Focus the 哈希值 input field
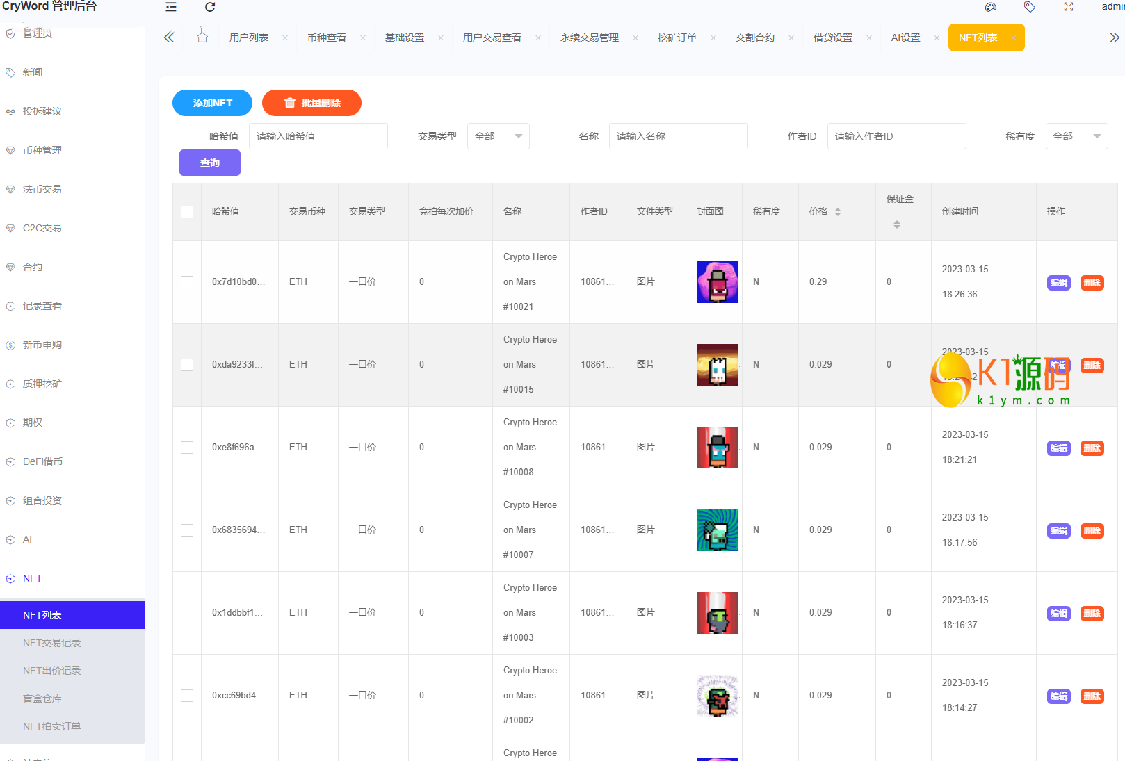 click(x=318, y=136)
